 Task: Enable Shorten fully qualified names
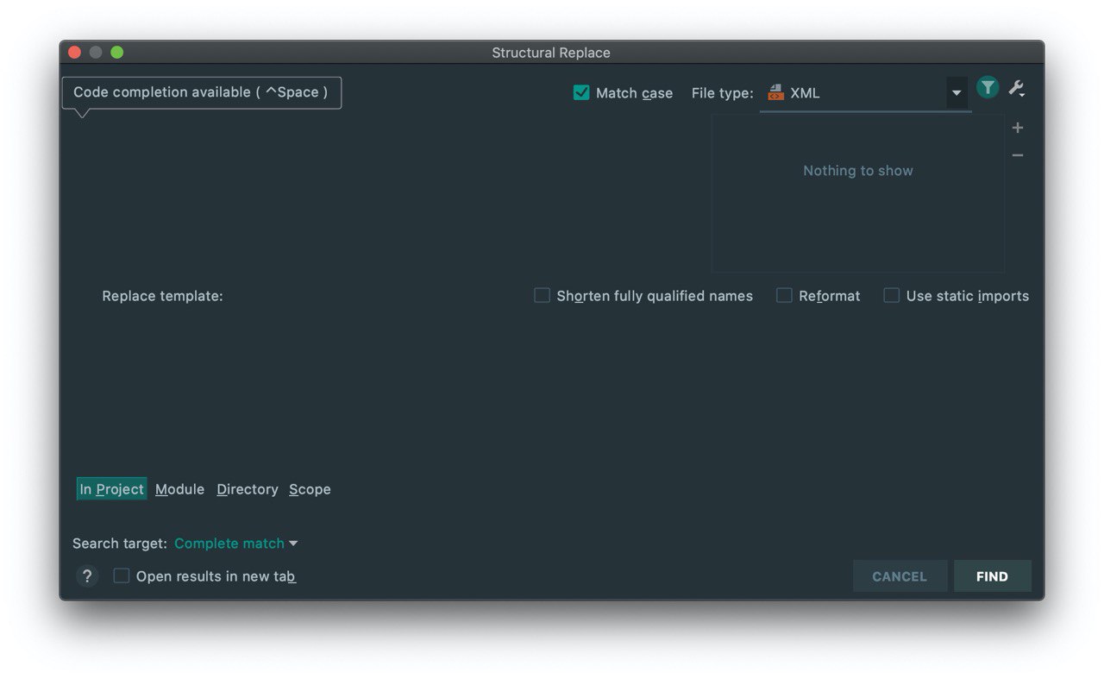pos(542,295)
